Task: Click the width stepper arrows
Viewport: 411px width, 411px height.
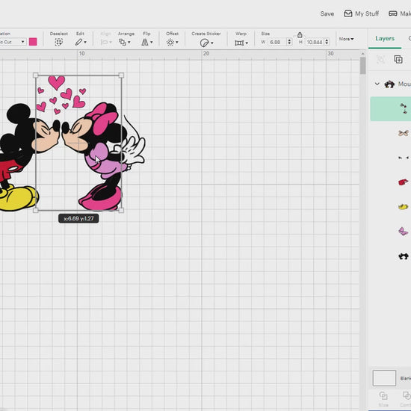Action: point(289,42)
